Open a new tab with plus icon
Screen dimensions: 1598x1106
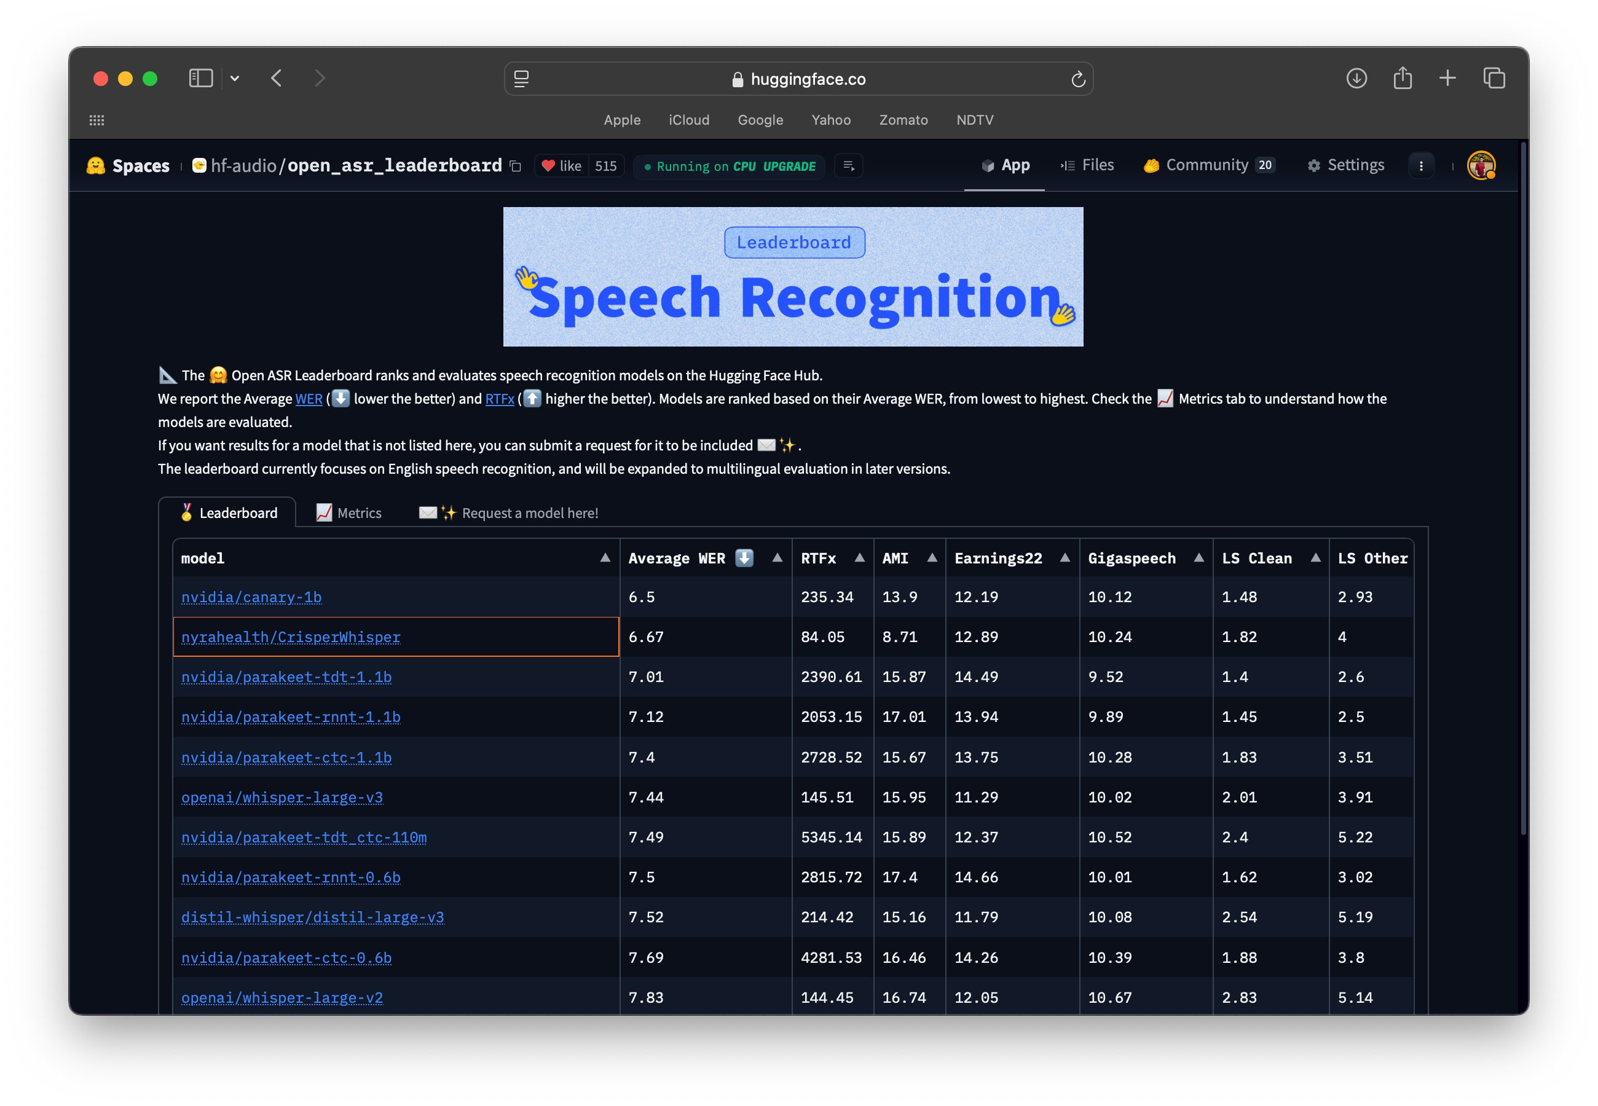[x=1447, y=78]
